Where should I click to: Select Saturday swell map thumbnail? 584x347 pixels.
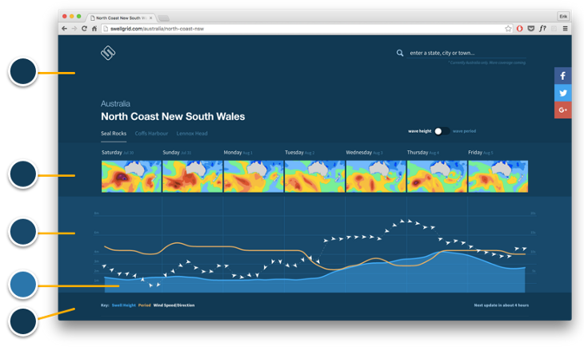131,176
